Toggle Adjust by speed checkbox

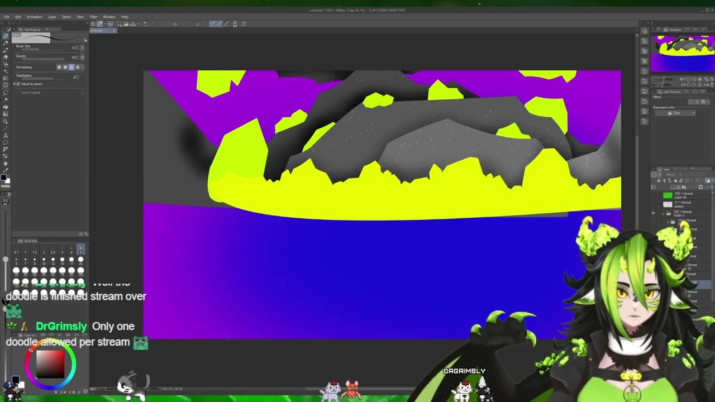tap(18, 84)
